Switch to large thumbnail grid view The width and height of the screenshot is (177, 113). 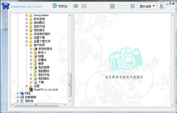pos(132,6)
